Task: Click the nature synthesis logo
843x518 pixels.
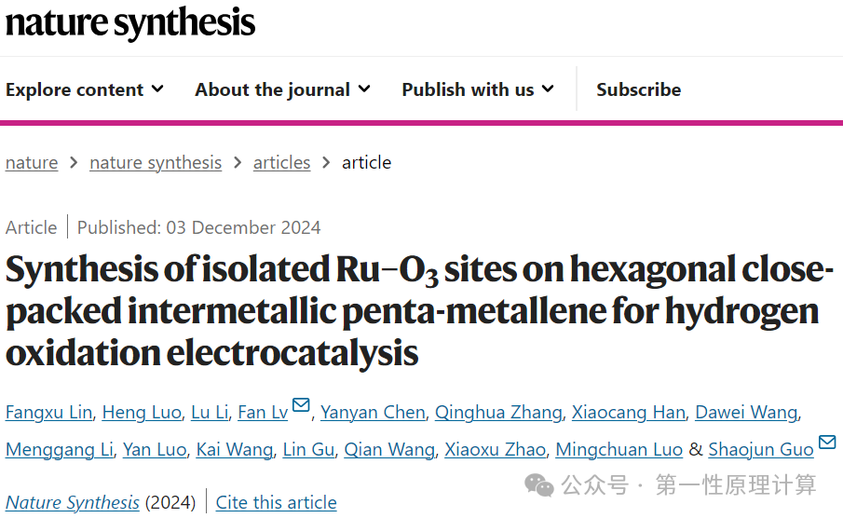Action: pyautogui.click(x=130, y=22)
